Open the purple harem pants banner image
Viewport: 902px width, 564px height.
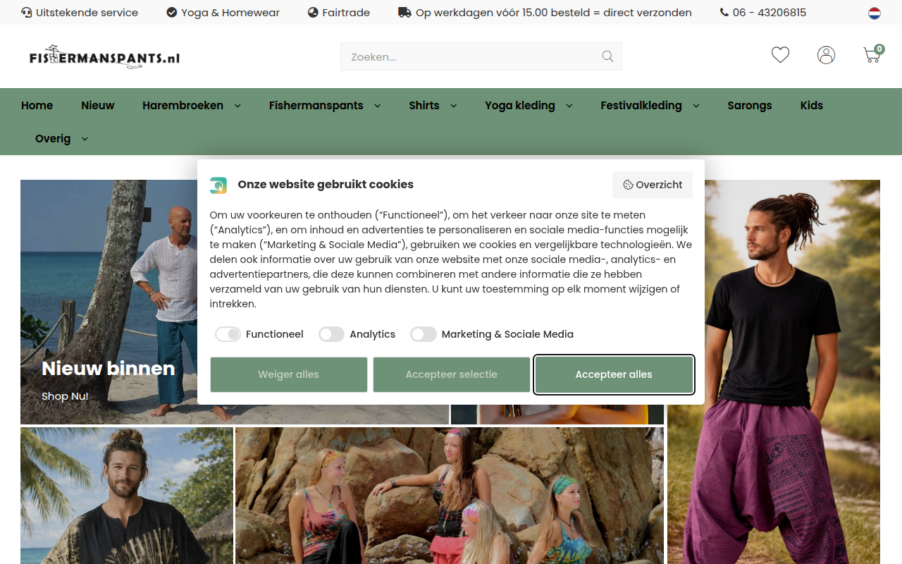pos(774,372)
